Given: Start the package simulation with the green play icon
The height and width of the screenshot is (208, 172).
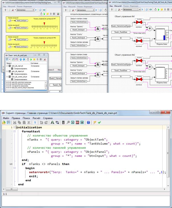Looking at the screenshot, I should (31, 59).
